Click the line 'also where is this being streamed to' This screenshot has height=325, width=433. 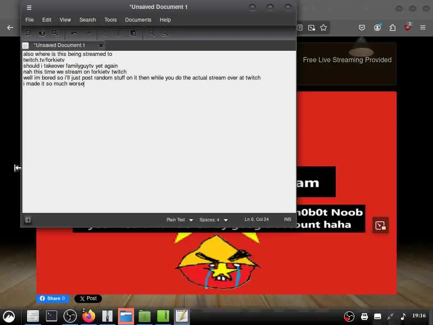click(x=68, y=54)
